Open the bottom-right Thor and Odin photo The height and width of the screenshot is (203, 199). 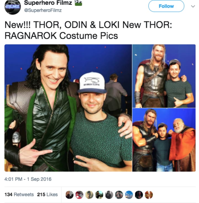click(164, 140)
